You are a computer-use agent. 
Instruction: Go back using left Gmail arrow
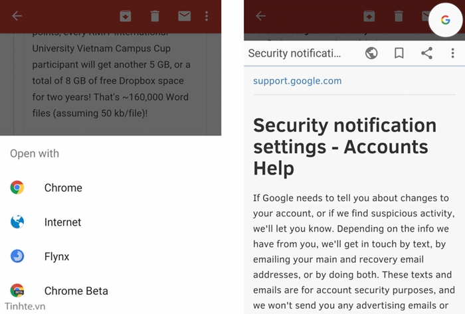pos(17,16)
